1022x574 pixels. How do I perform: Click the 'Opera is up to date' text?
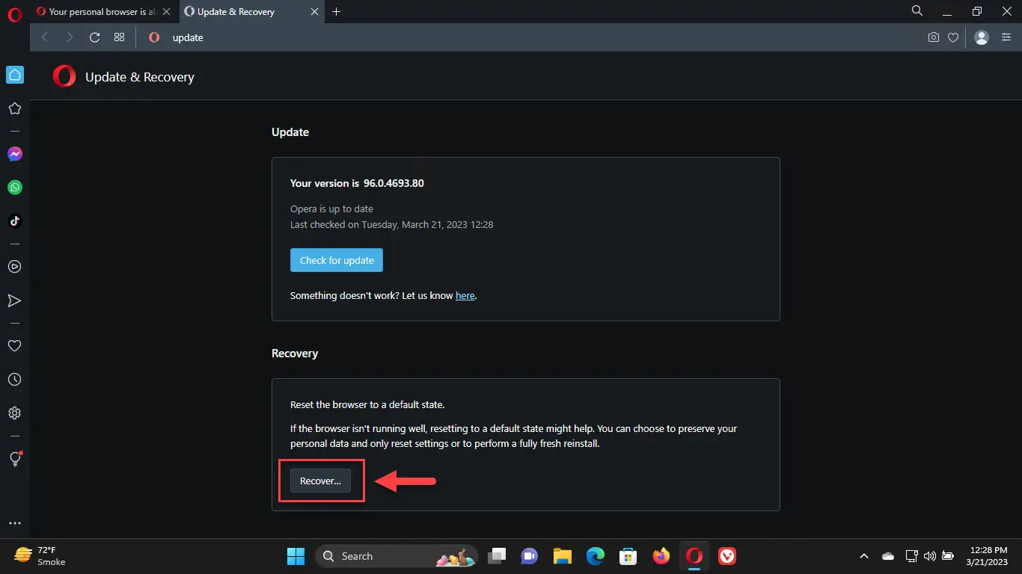pyautogui.click(x=331, y=209)
